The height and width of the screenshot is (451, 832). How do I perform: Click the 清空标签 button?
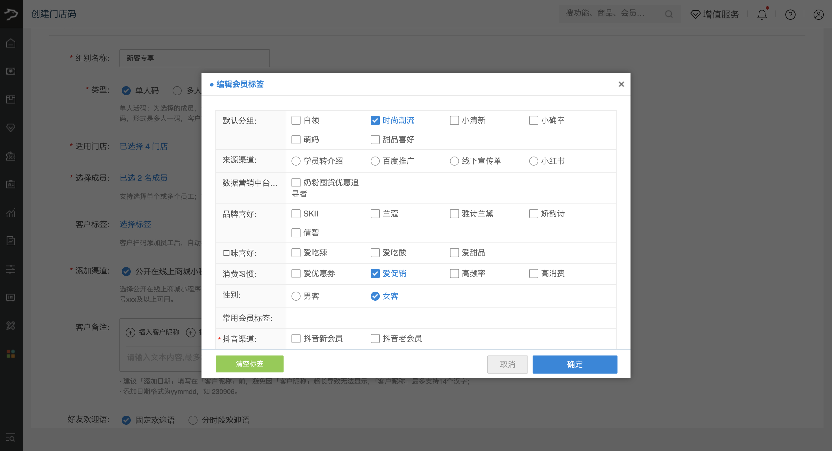click(249, 364)
